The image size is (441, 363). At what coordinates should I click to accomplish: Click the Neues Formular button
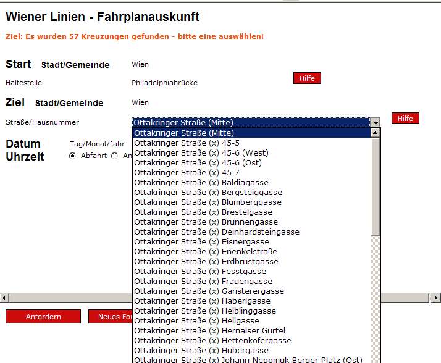[111, 317]
